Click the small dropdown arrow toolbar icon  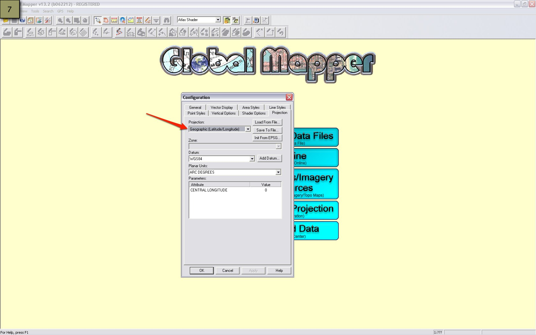coord(156,20)
